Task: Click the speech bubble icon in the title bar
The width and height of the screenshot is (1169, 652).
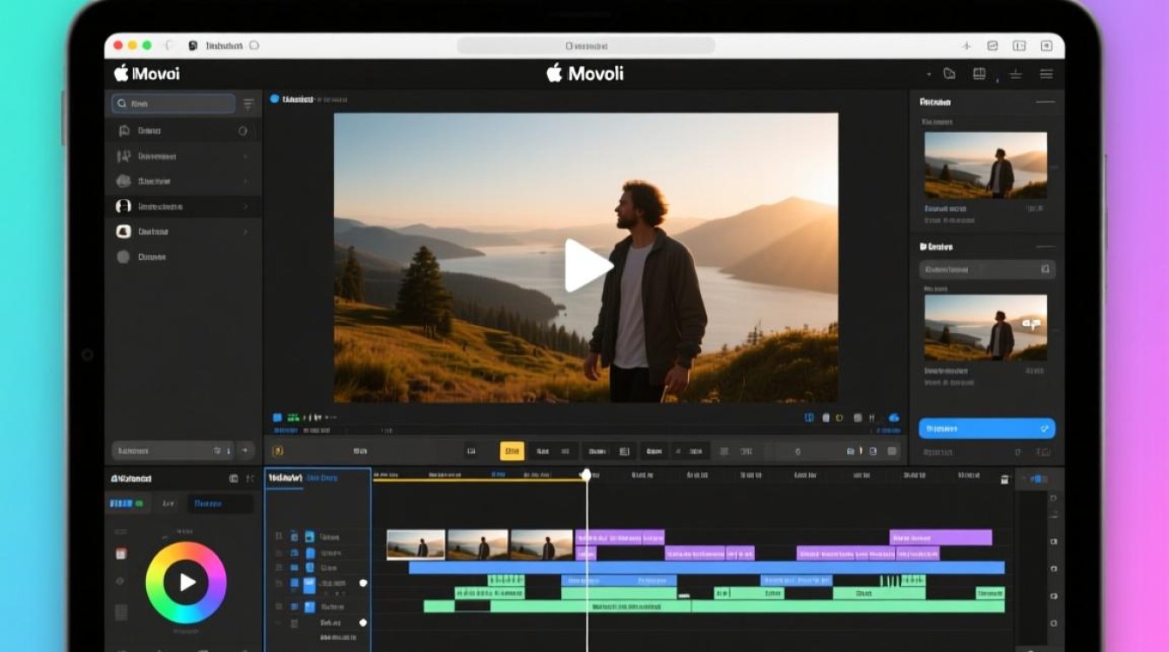Action: pos(254,45)
